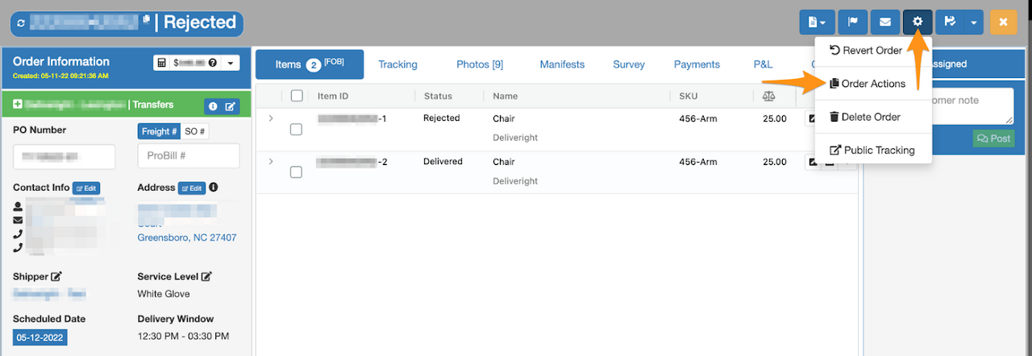Click the weight scale column header icon
Image resolution: width=1032 pixels, height=356 pixels.
click(x=768, y=96)
